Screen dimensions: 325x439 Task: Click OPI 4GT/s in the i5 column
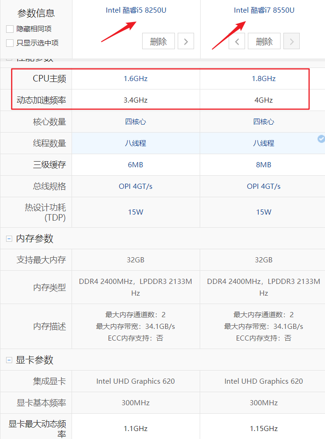[136, 186]
